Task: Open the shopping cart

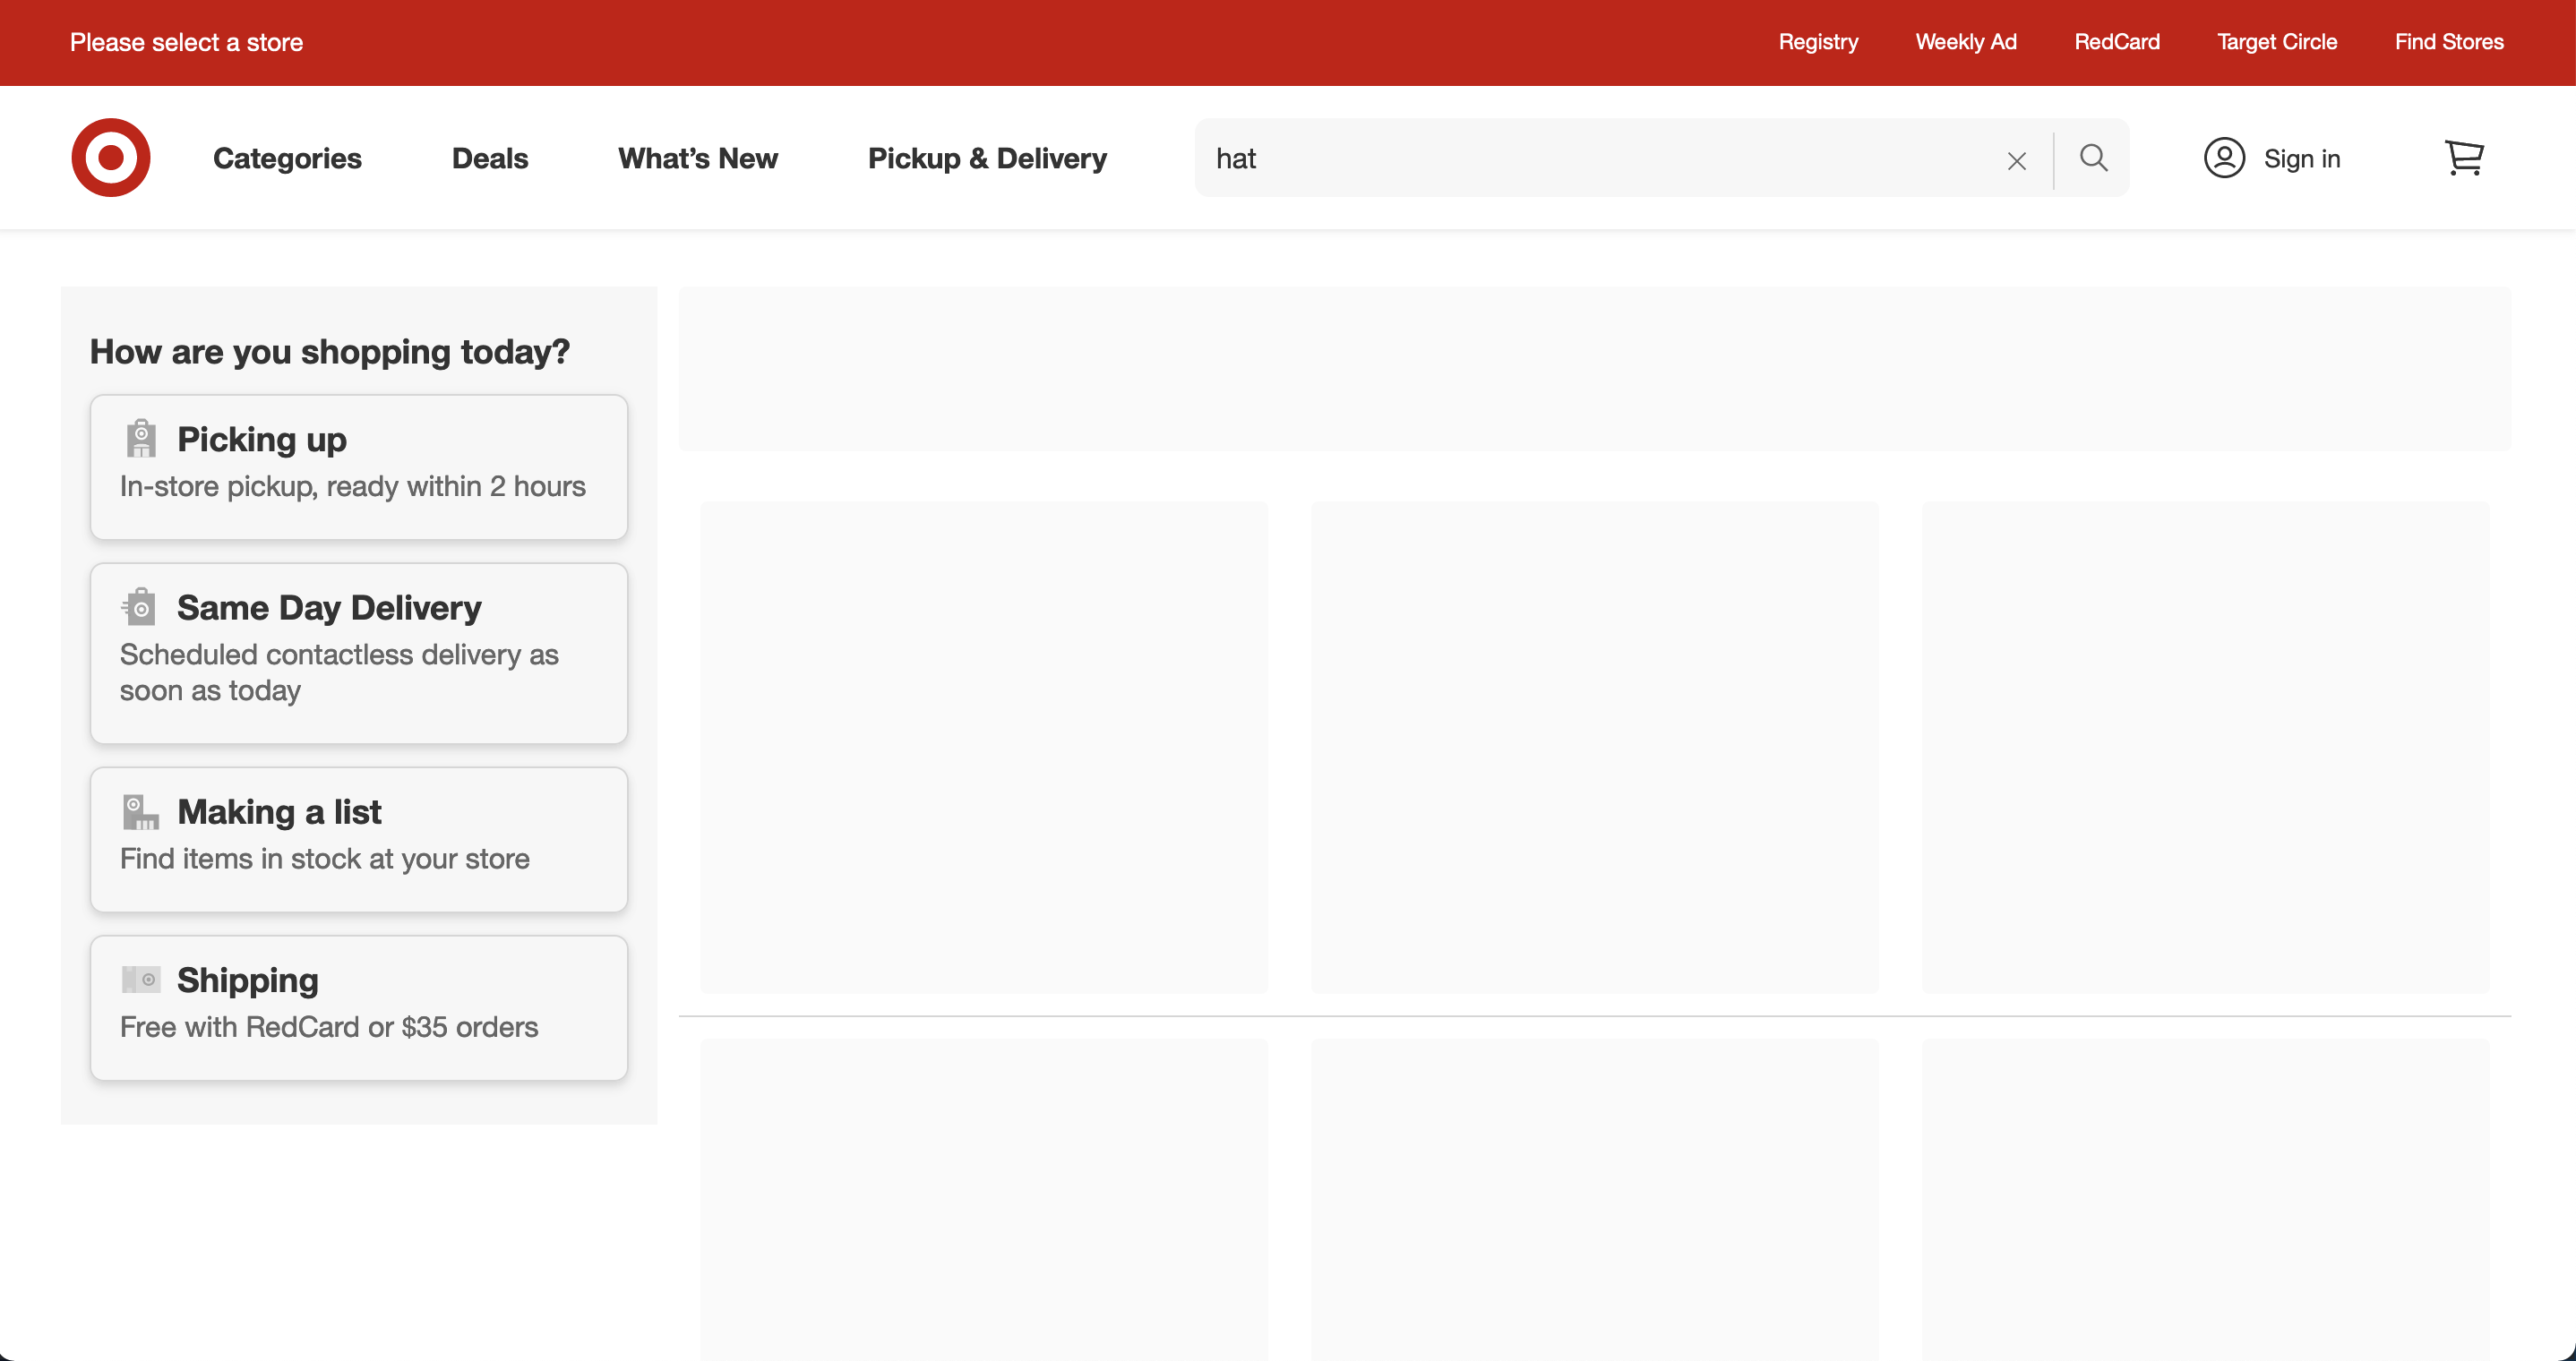Action: (x=2464, y=157)
